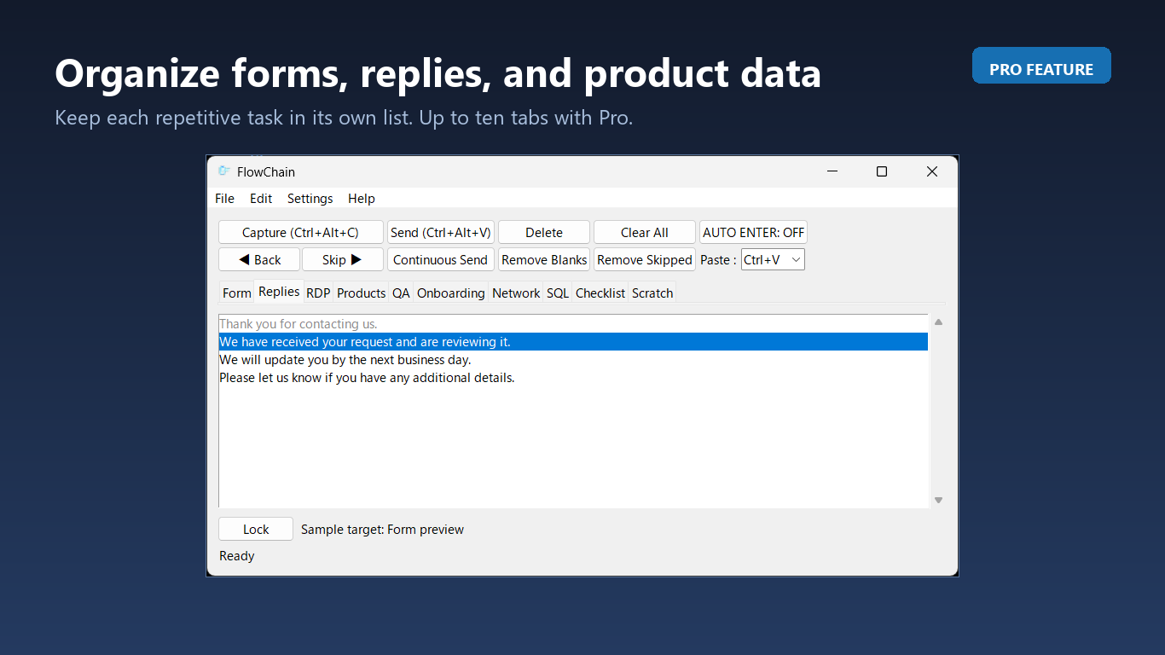Viewport: 1165px width, 655px height.
Task: Open the Edit menu
Action: click(261, 198)
